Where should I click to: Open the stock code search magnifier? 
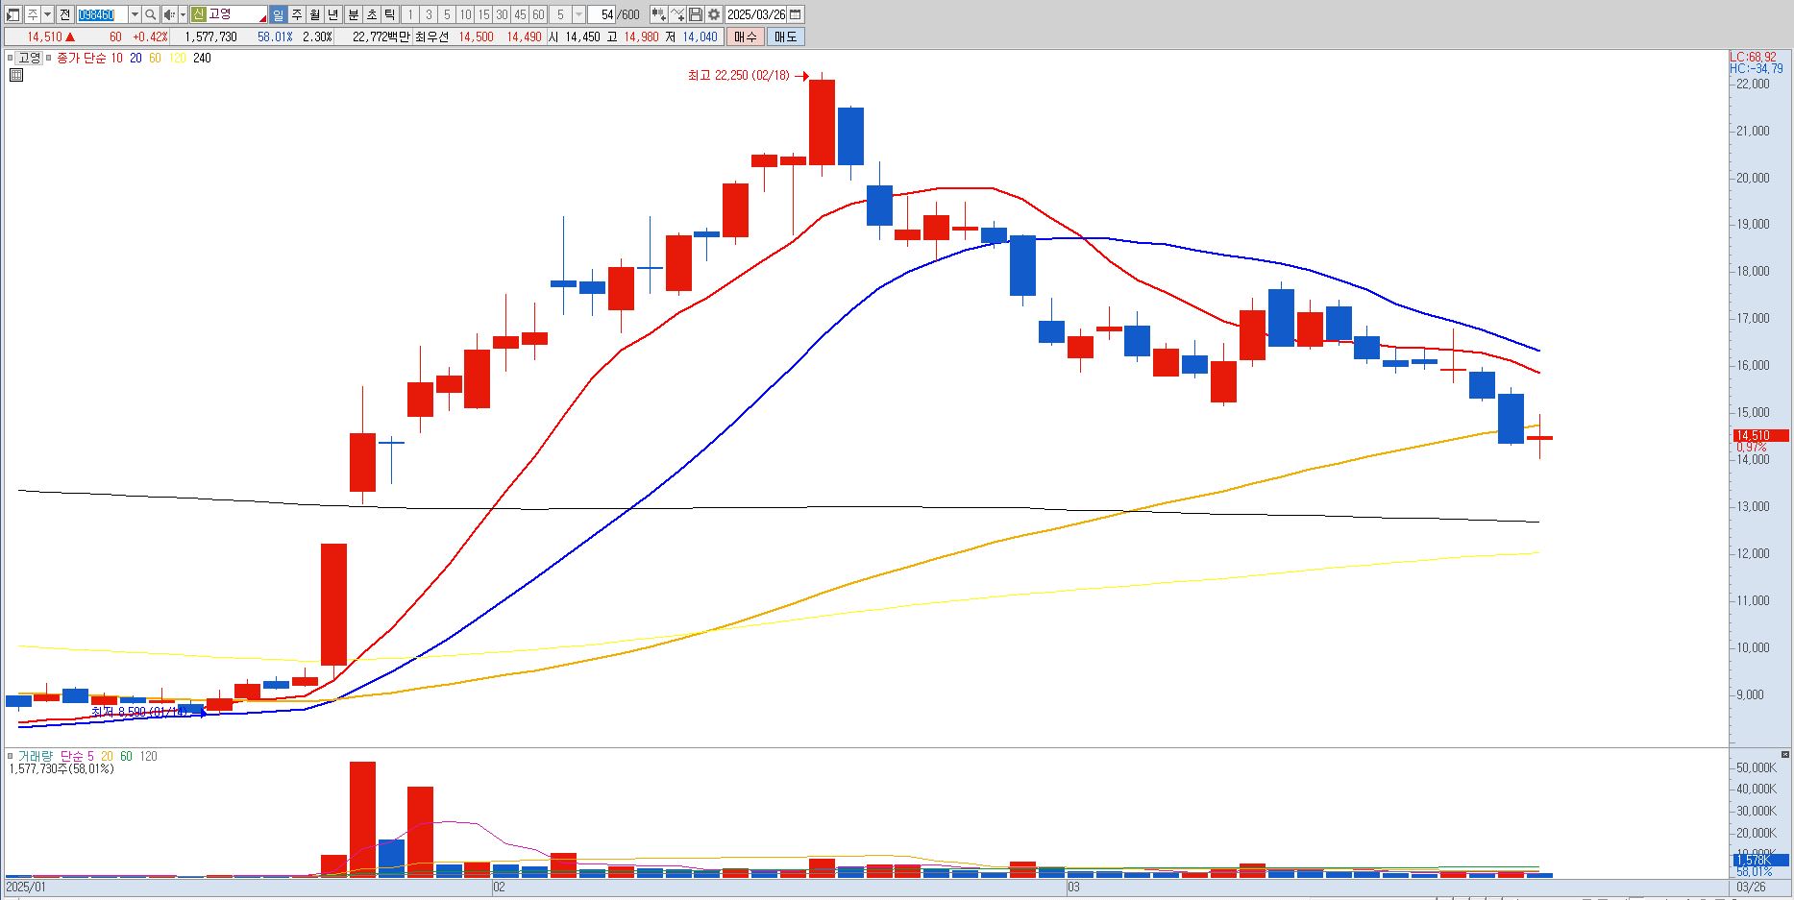[151, 14]
